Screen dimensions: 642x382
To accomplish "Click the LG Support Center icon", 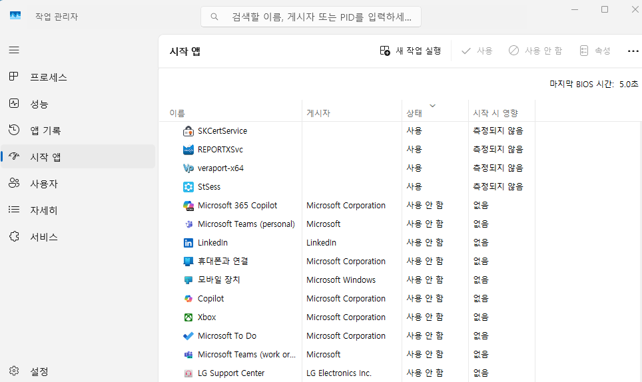I will (188, 373).
